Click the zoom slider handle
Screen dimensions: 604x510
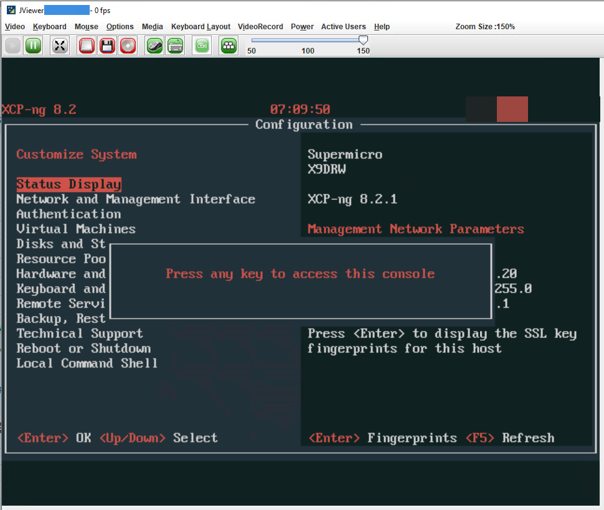pos(363,40)
